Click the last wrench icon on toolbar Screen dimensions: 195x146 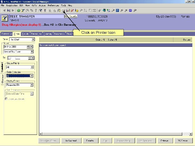[135, 11]
